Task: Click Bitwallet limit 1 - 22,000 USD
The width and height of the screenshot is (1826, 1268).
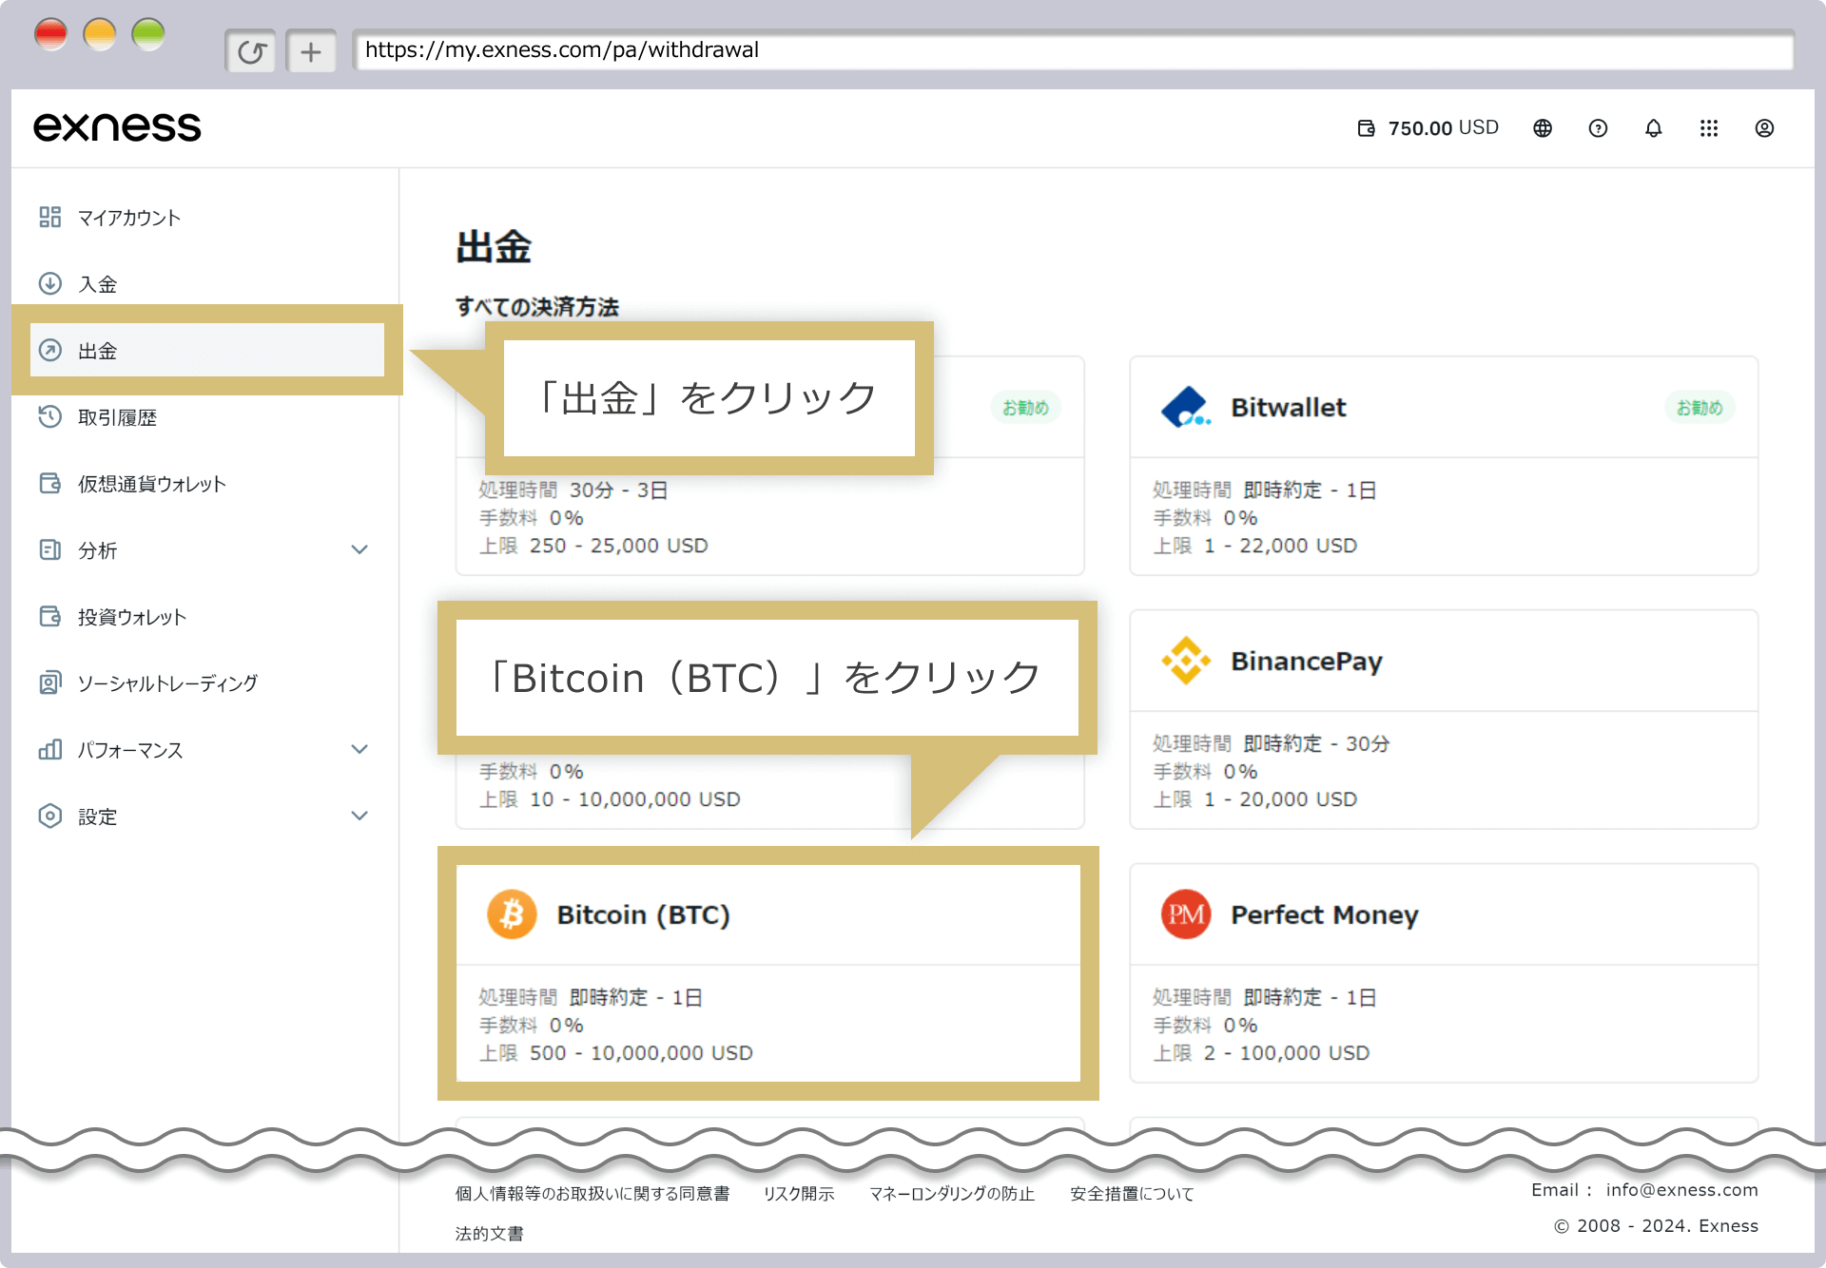Action: pos(1280,546)
